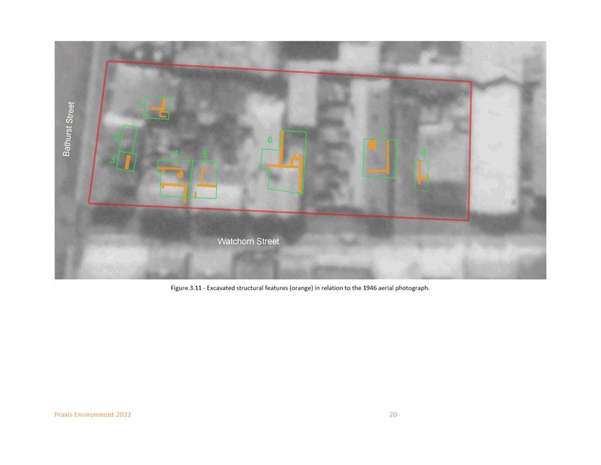The image size is (601, 465).
Task: Click page number 20 in footer
Action: pos(393,414)
